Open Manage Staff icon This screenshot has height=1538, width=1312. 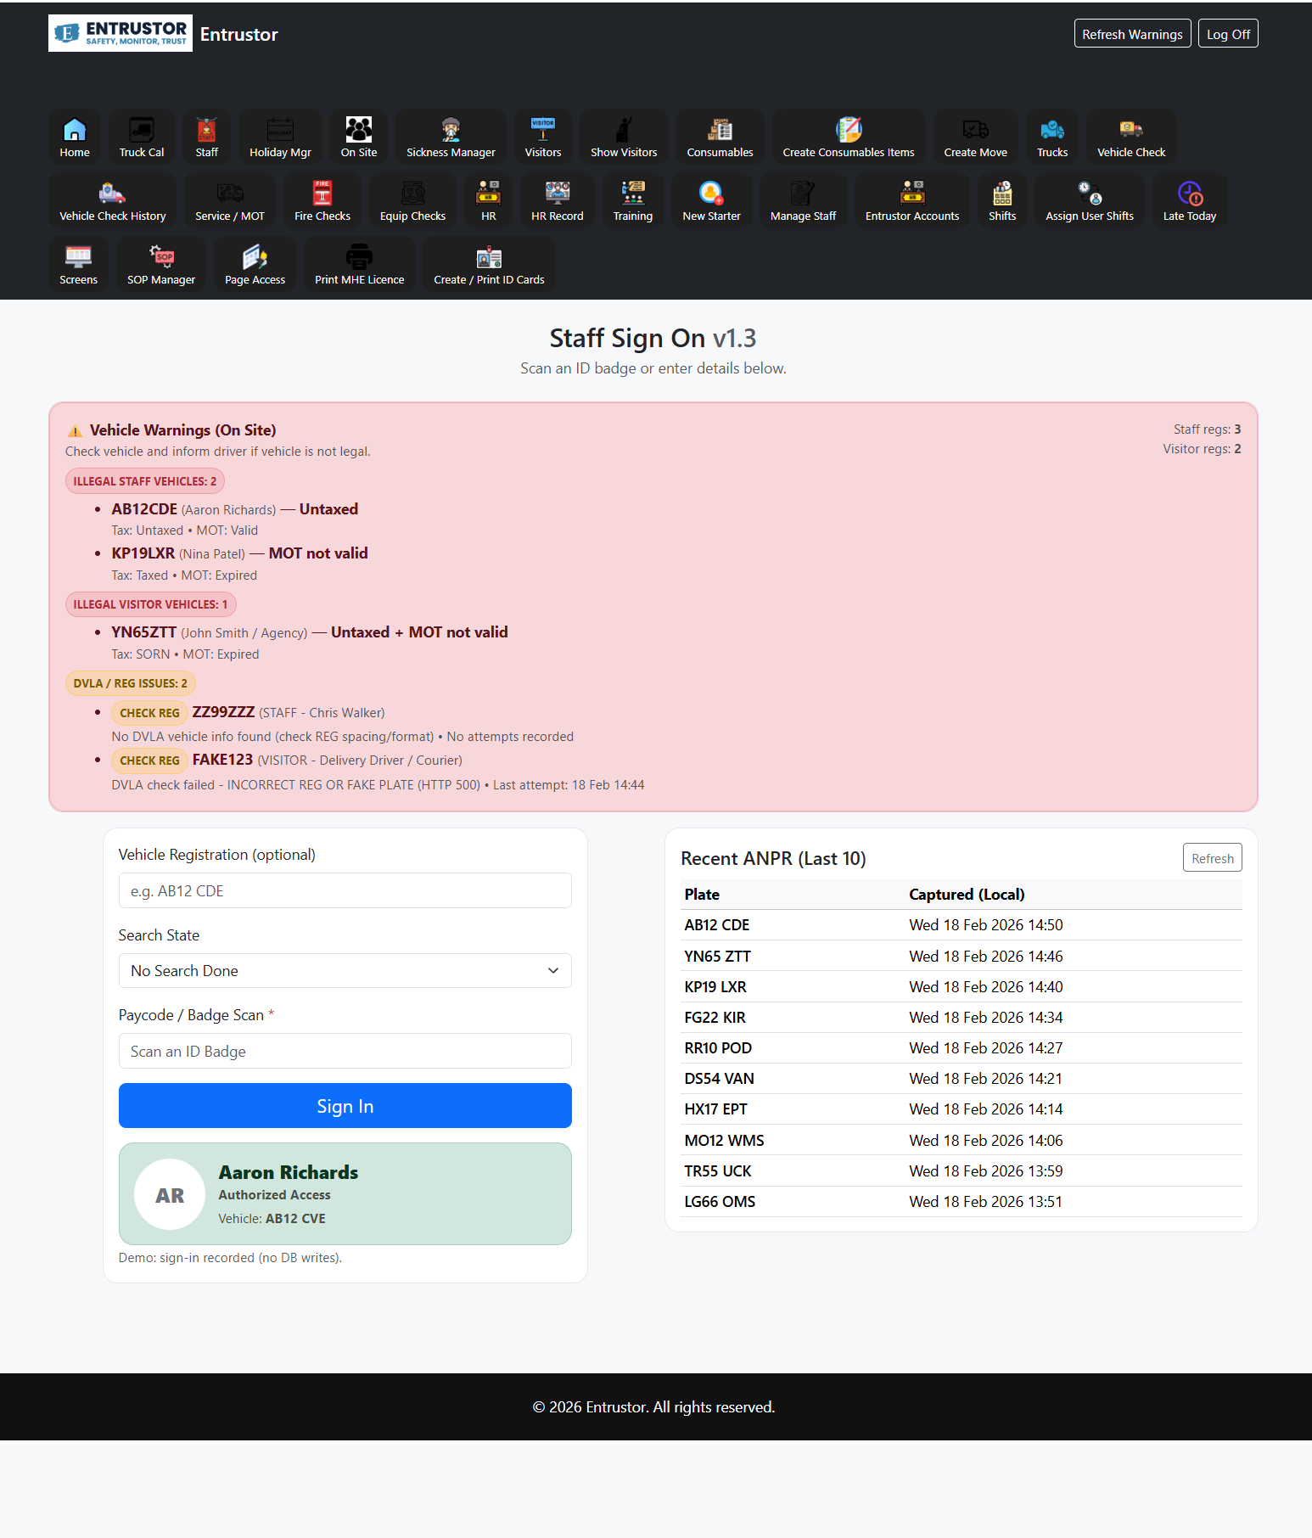[803, 200]
